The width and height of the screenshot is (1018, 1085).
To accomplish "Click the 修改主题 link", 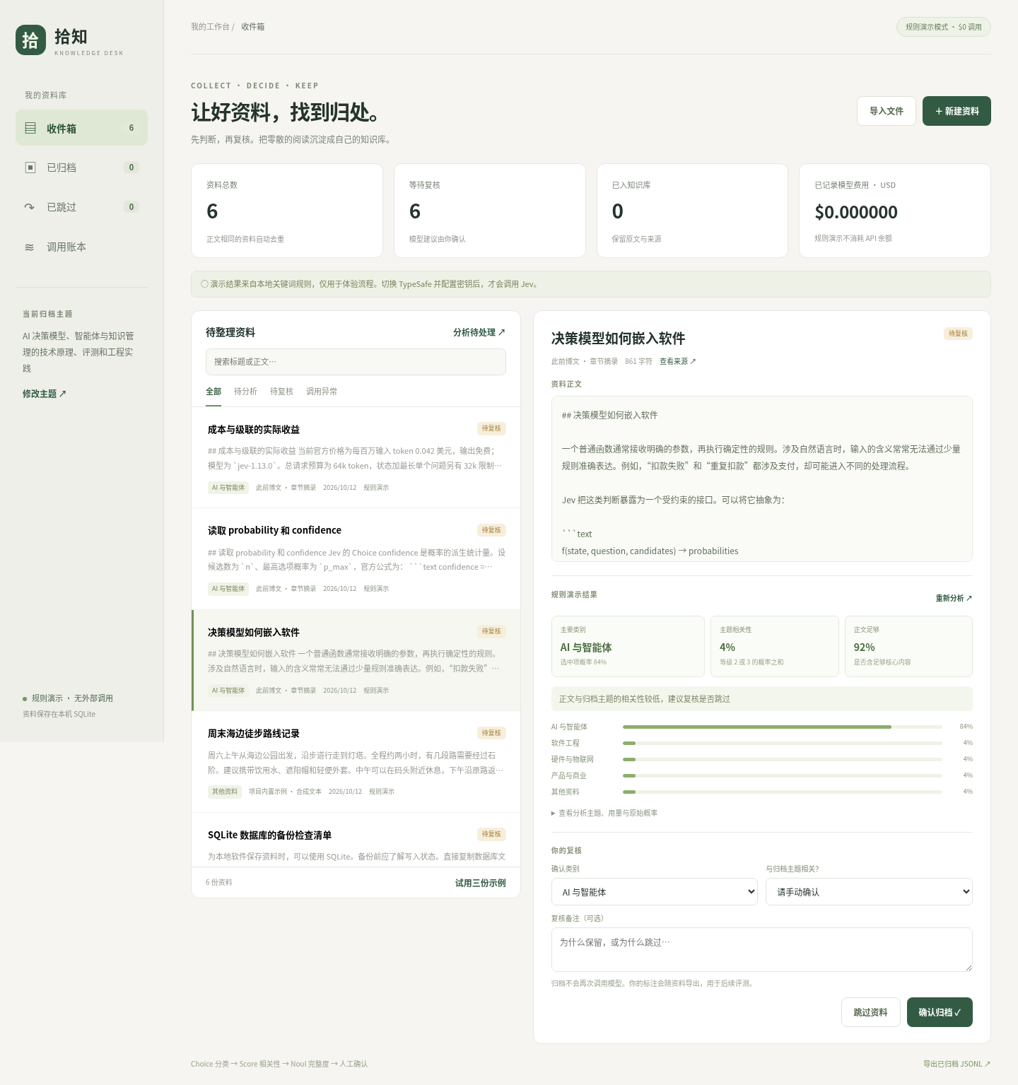I will pos(45,394).
